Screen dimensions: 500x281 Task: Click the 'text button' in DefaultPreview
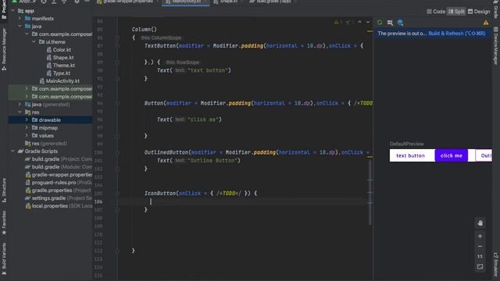tap(410, 155)
